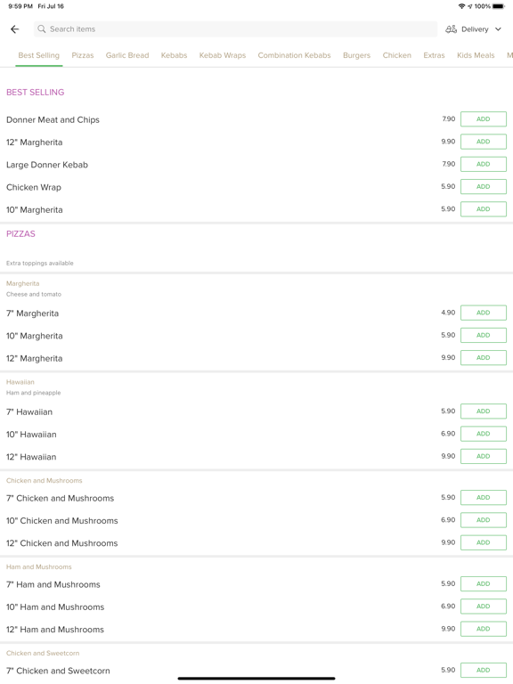Tap the back arrow icon
Image resolution: width=513 pixels, height=684 pixels.
point(15,29)
